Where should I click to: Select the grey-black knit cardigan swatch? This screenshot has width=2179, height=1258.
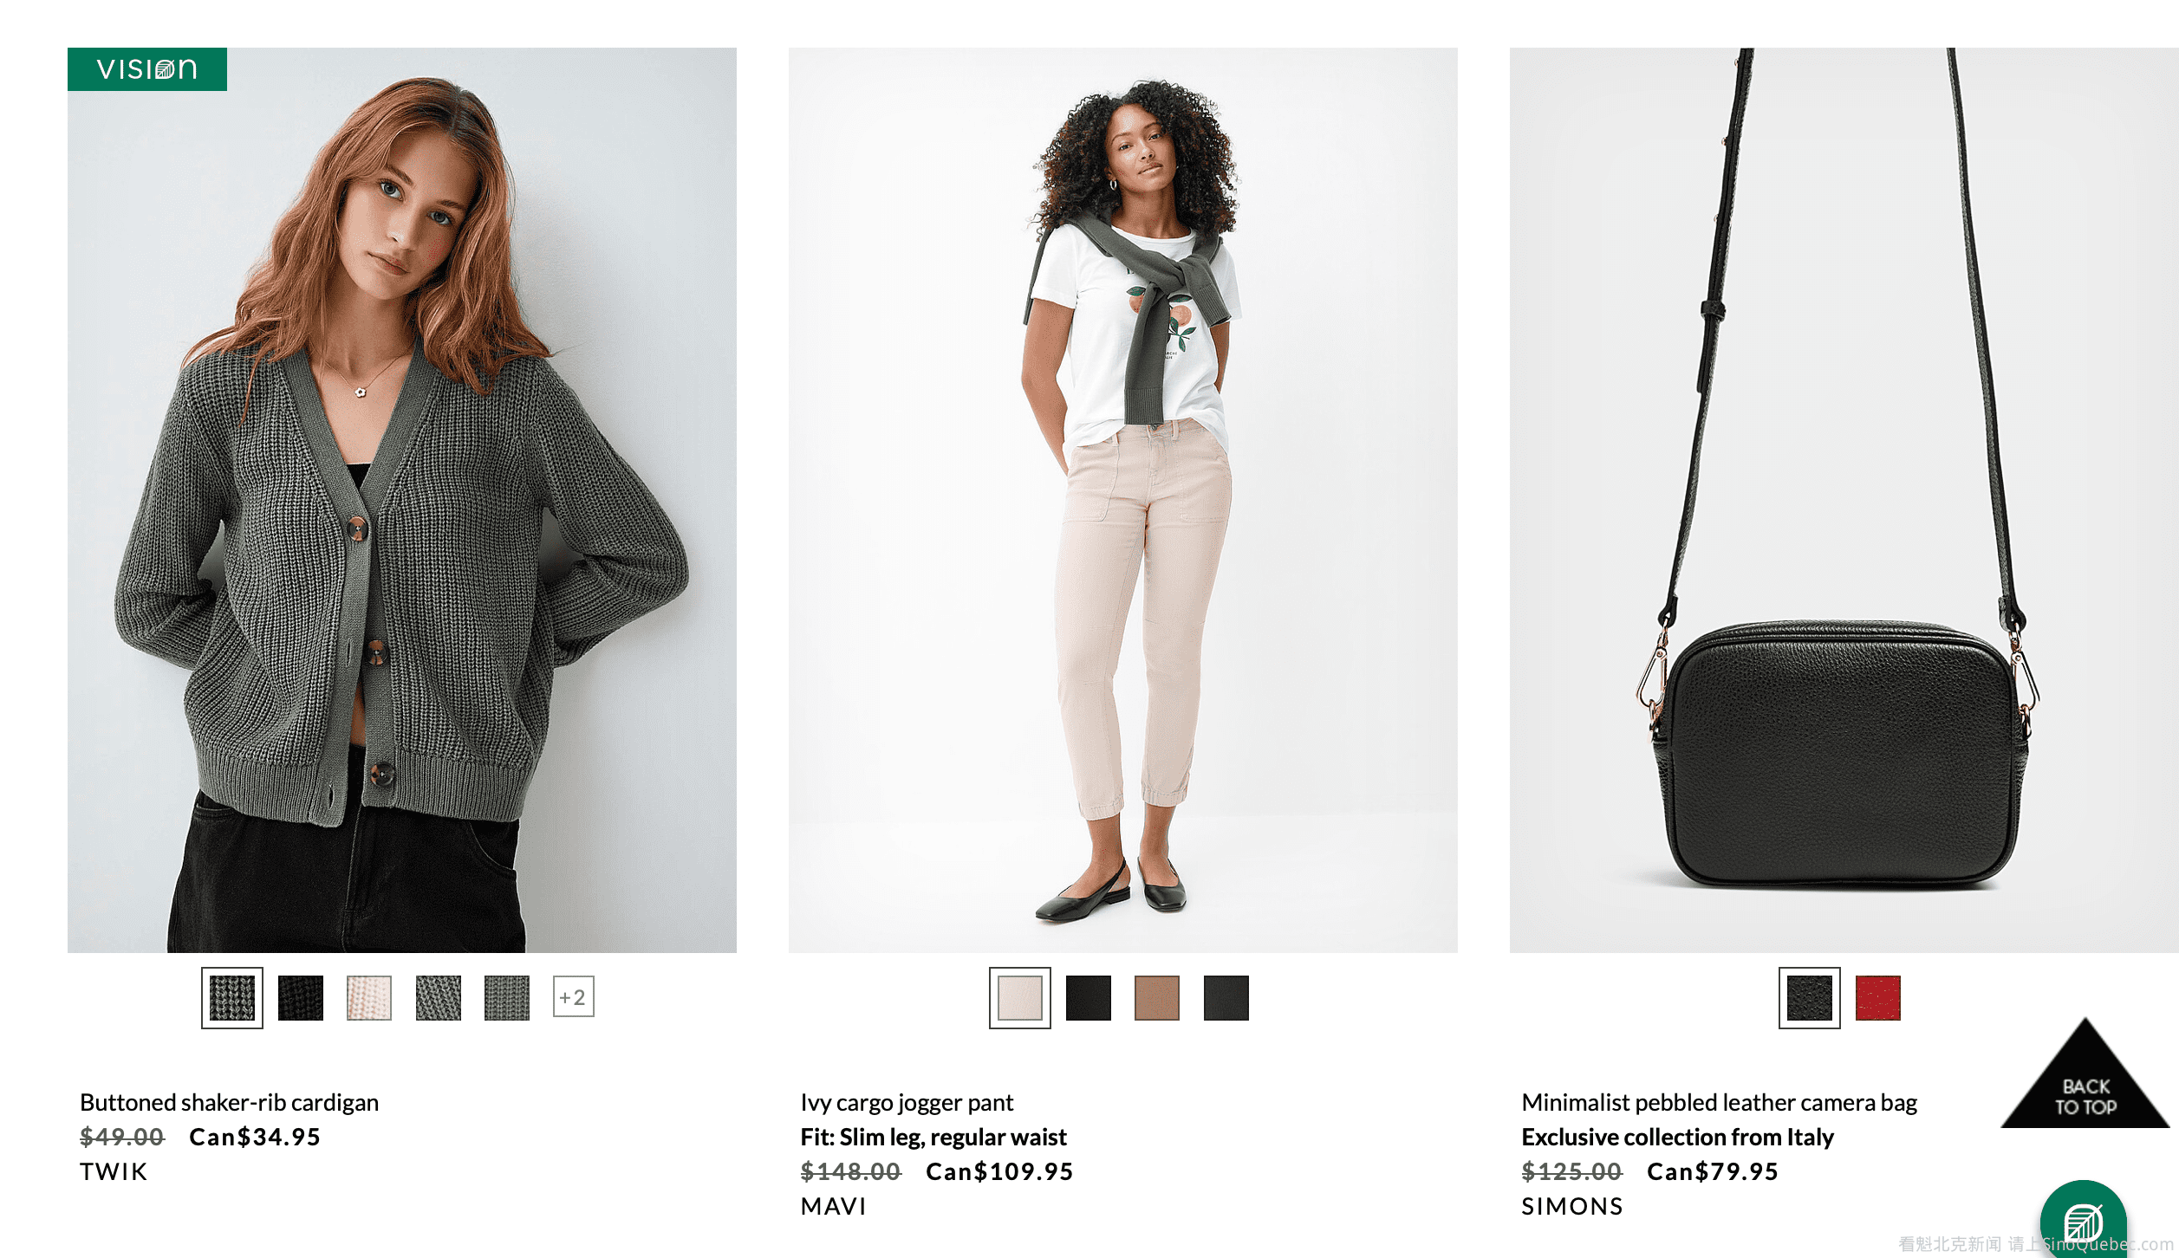pos(232,998)
